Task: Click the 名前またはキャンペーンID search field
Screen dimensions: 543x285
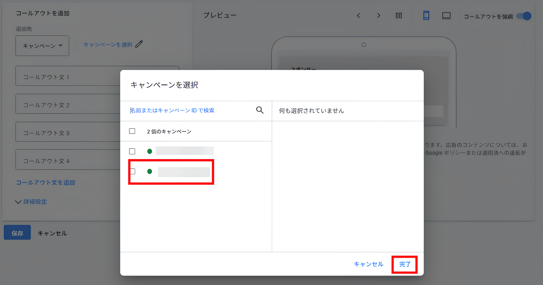Action: pos(173,110)
